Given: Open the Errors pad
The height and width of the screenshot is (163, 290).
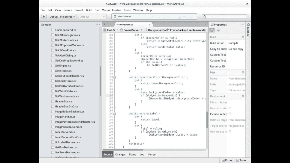Looking at the screenshot, I should point(227,160).
